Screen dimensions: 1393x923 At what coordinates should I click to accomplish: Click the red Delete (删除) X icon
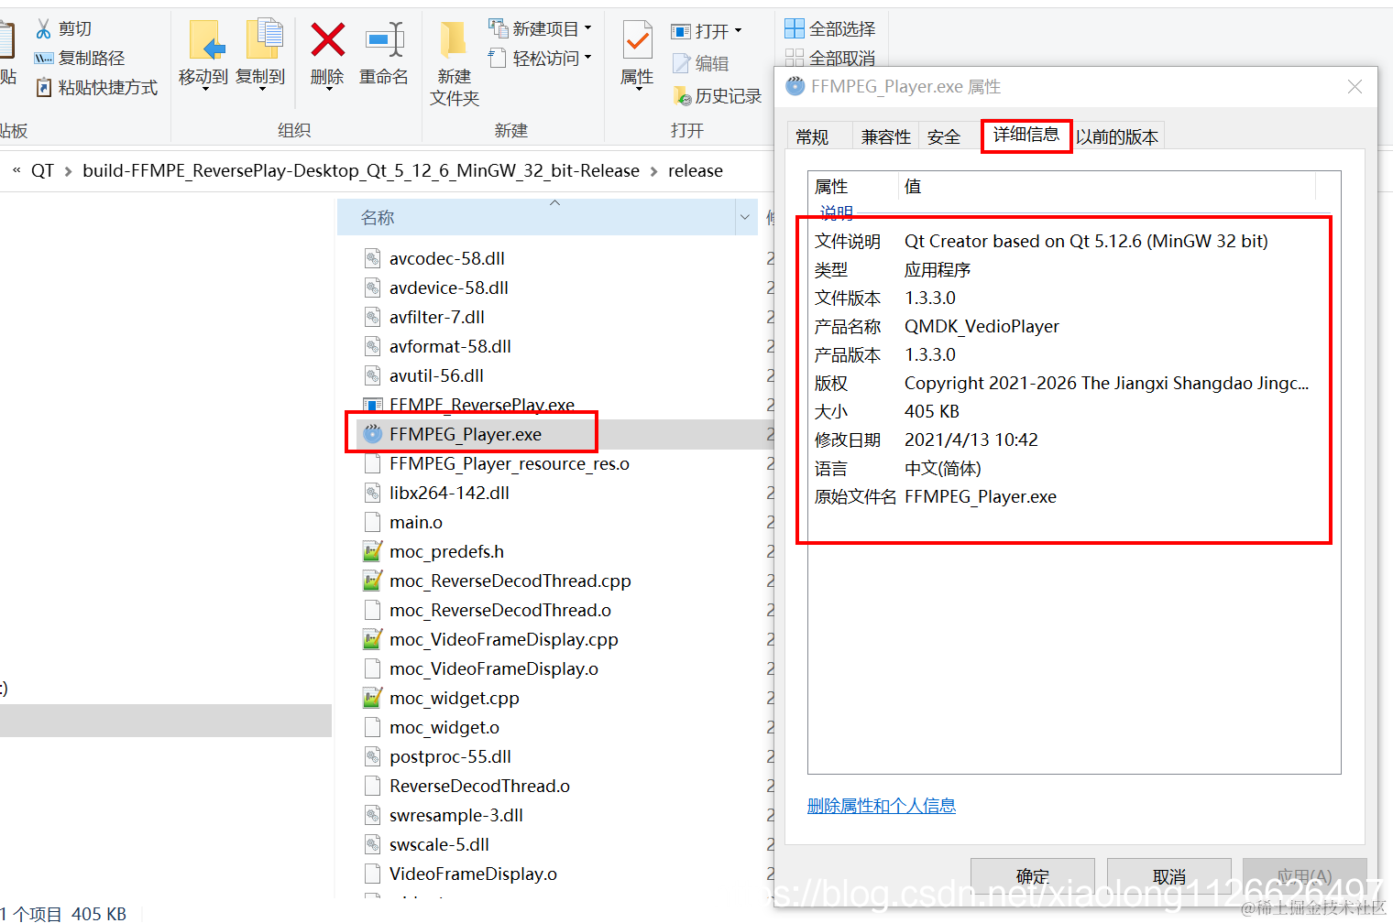[327, 40]
